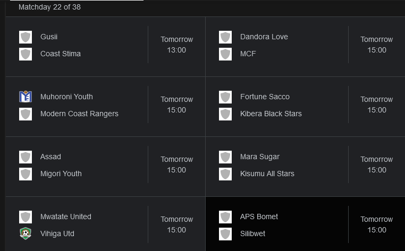Click the APS Bomet shield icon
Image resolution: width=405 pixels, height=251 pixels.
point(225,217)
